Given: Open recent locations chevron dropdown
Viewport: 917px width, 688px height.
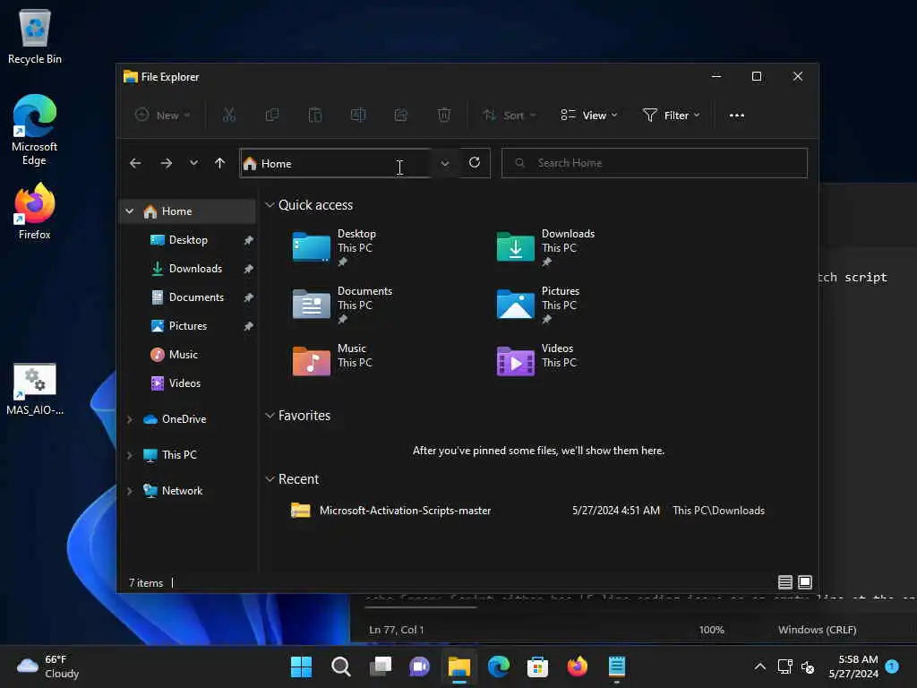Looking at the screenshot, I should 193,163.
